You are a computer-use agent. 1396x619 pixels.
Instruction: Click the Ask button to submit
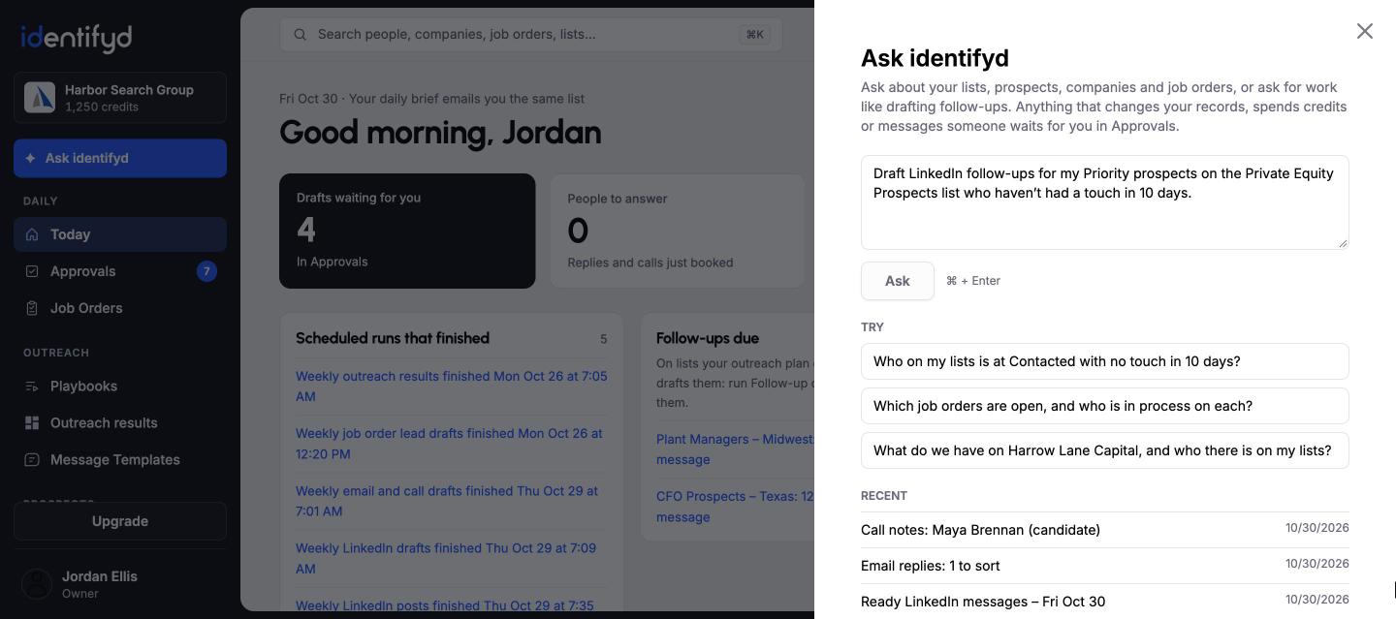point(898,281)
